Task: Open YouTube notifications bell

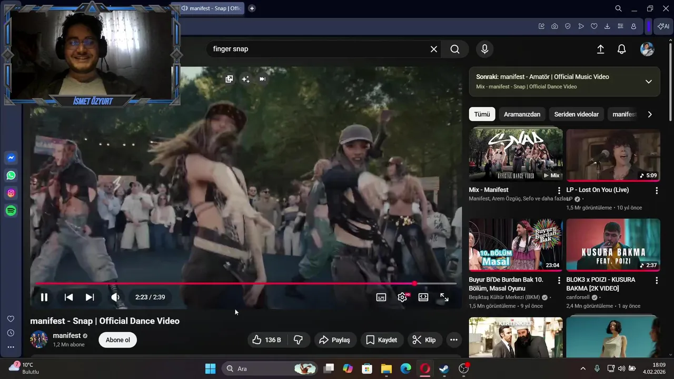Action: click(x=622, y=49)
